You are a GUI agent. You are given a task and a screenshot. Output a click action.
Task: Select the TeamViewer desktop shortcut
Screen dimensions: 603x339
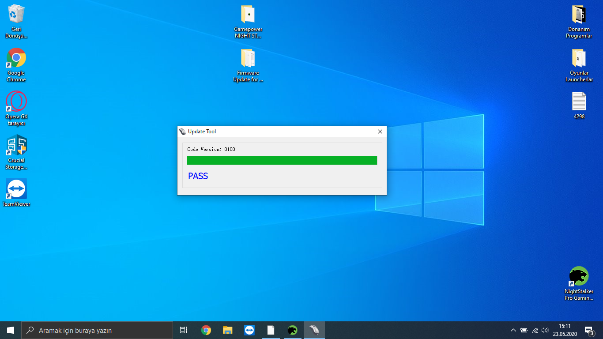click(x=16, y=192)
